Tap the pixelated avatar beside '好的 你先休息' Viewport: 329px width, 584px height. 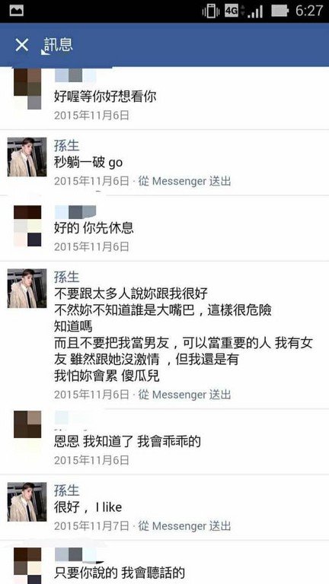pyautogui.click(x=27, y=226)
